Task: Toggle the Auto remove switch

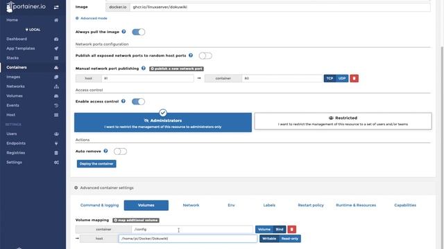Action: pos(120,151)
